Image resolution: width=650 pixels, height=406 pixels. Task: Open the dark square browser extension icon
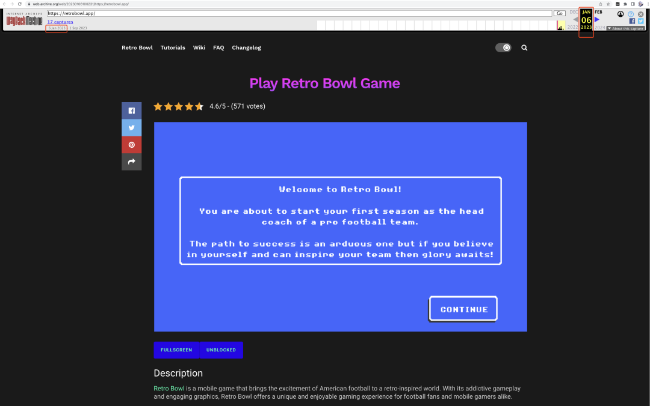click(x=617, y=4)
